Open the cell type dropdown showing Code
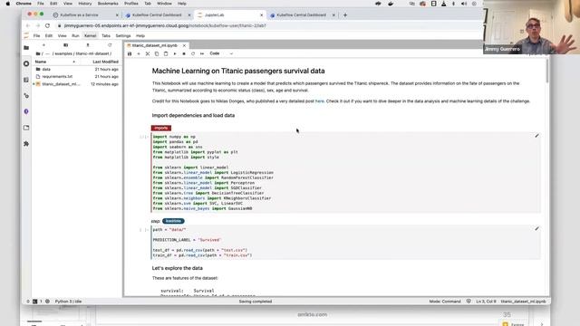This screenshot has width=580, height=326. coord(221,53)
